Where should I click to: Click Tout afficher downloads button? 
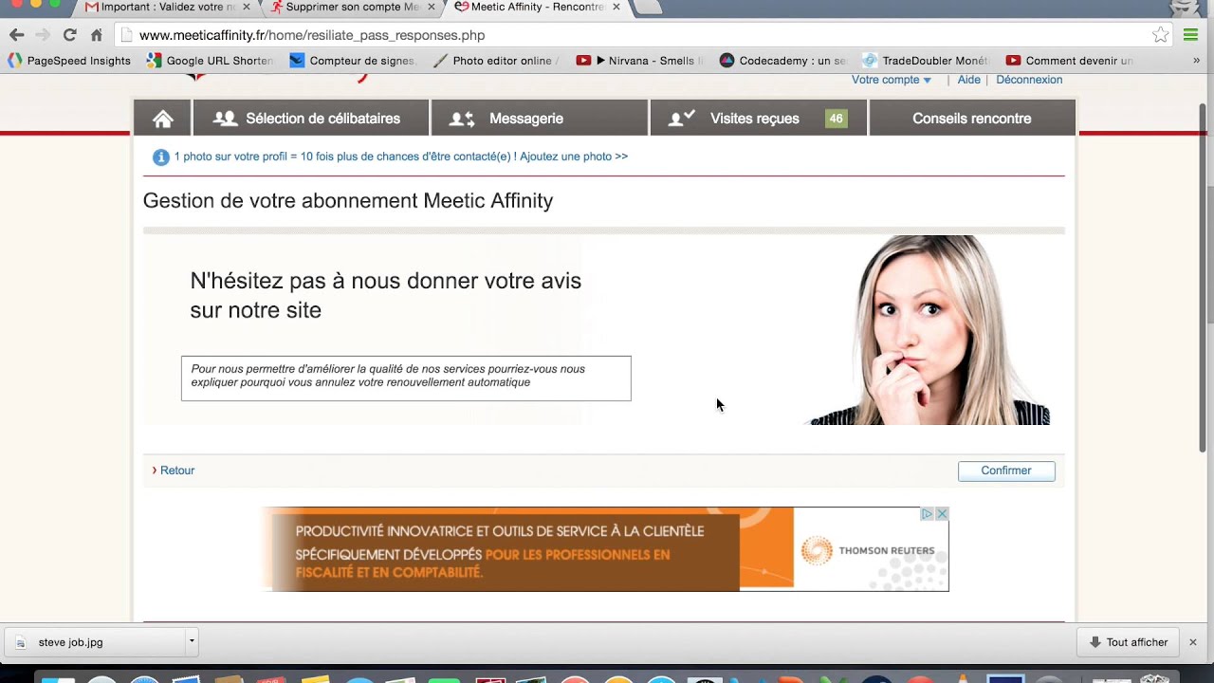coord(1127,642)
